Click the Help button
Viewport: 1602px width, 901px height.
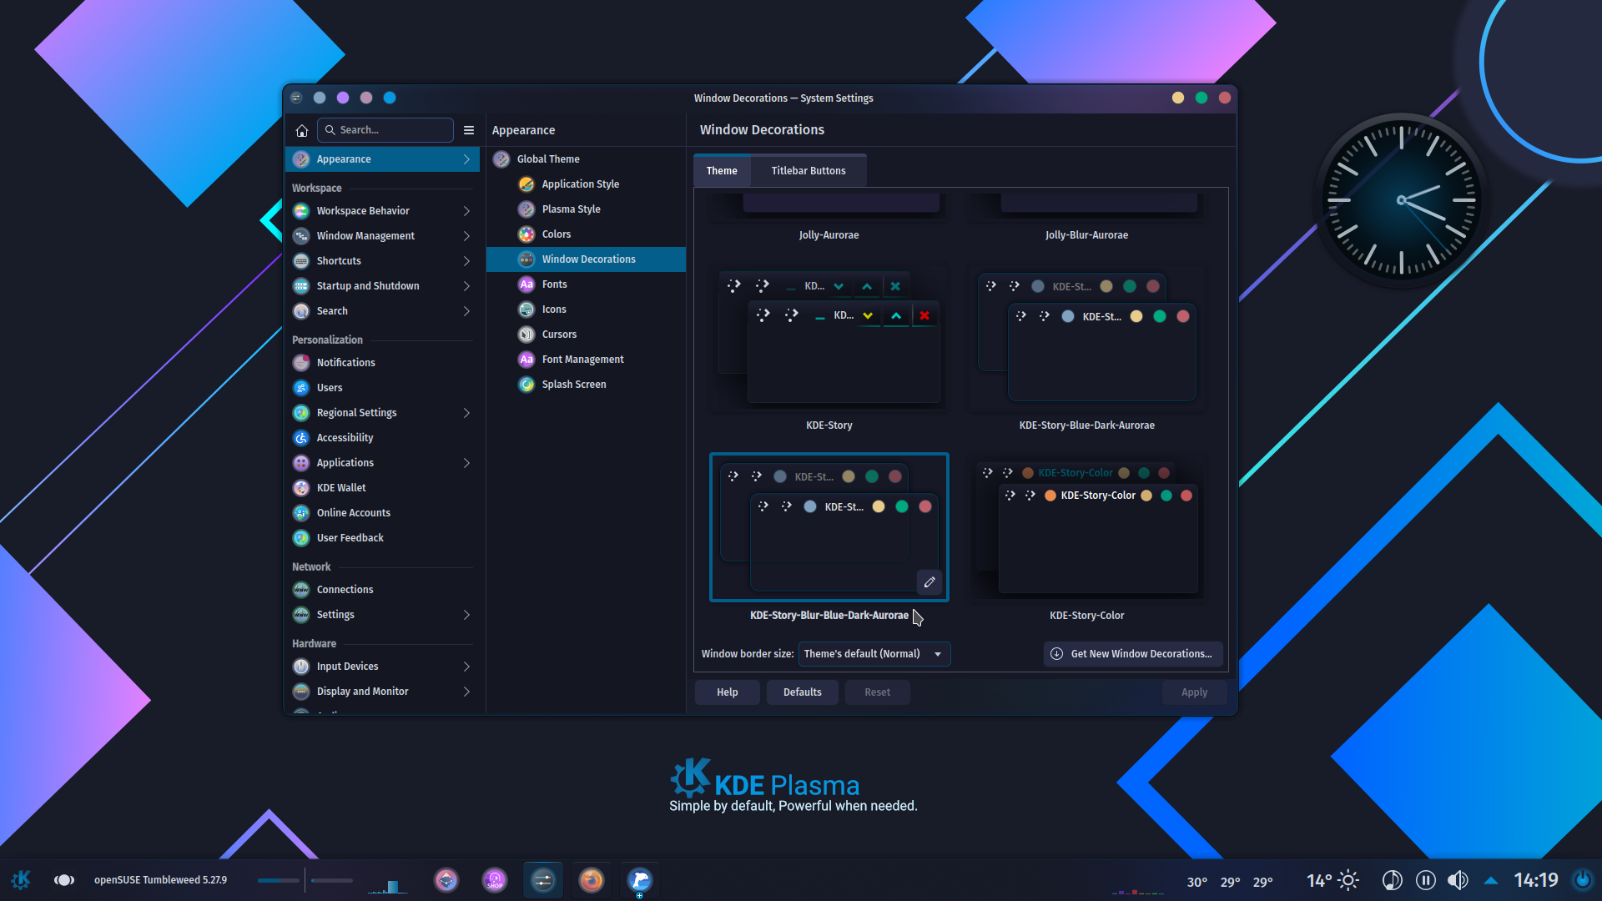(x=728, y=692)
